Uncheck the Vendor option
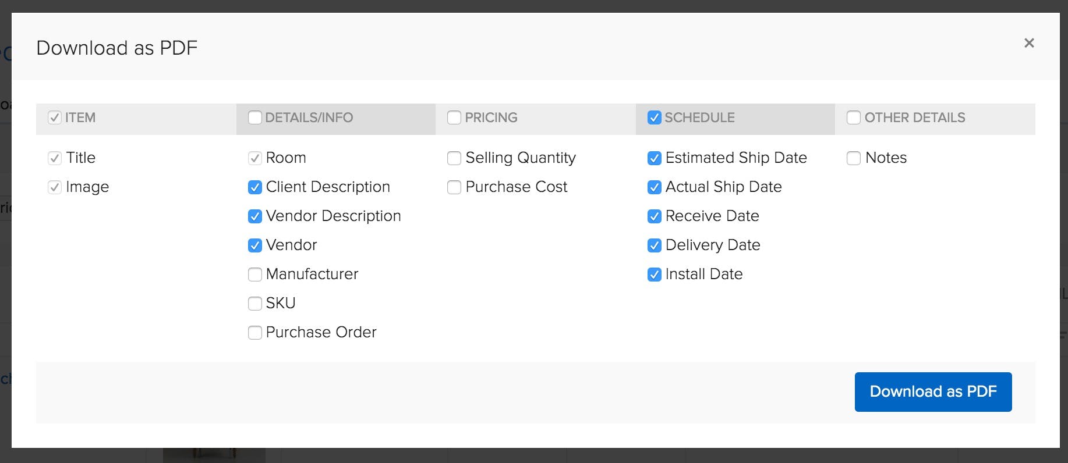The image size is (1068, 463). click(254, 245)
